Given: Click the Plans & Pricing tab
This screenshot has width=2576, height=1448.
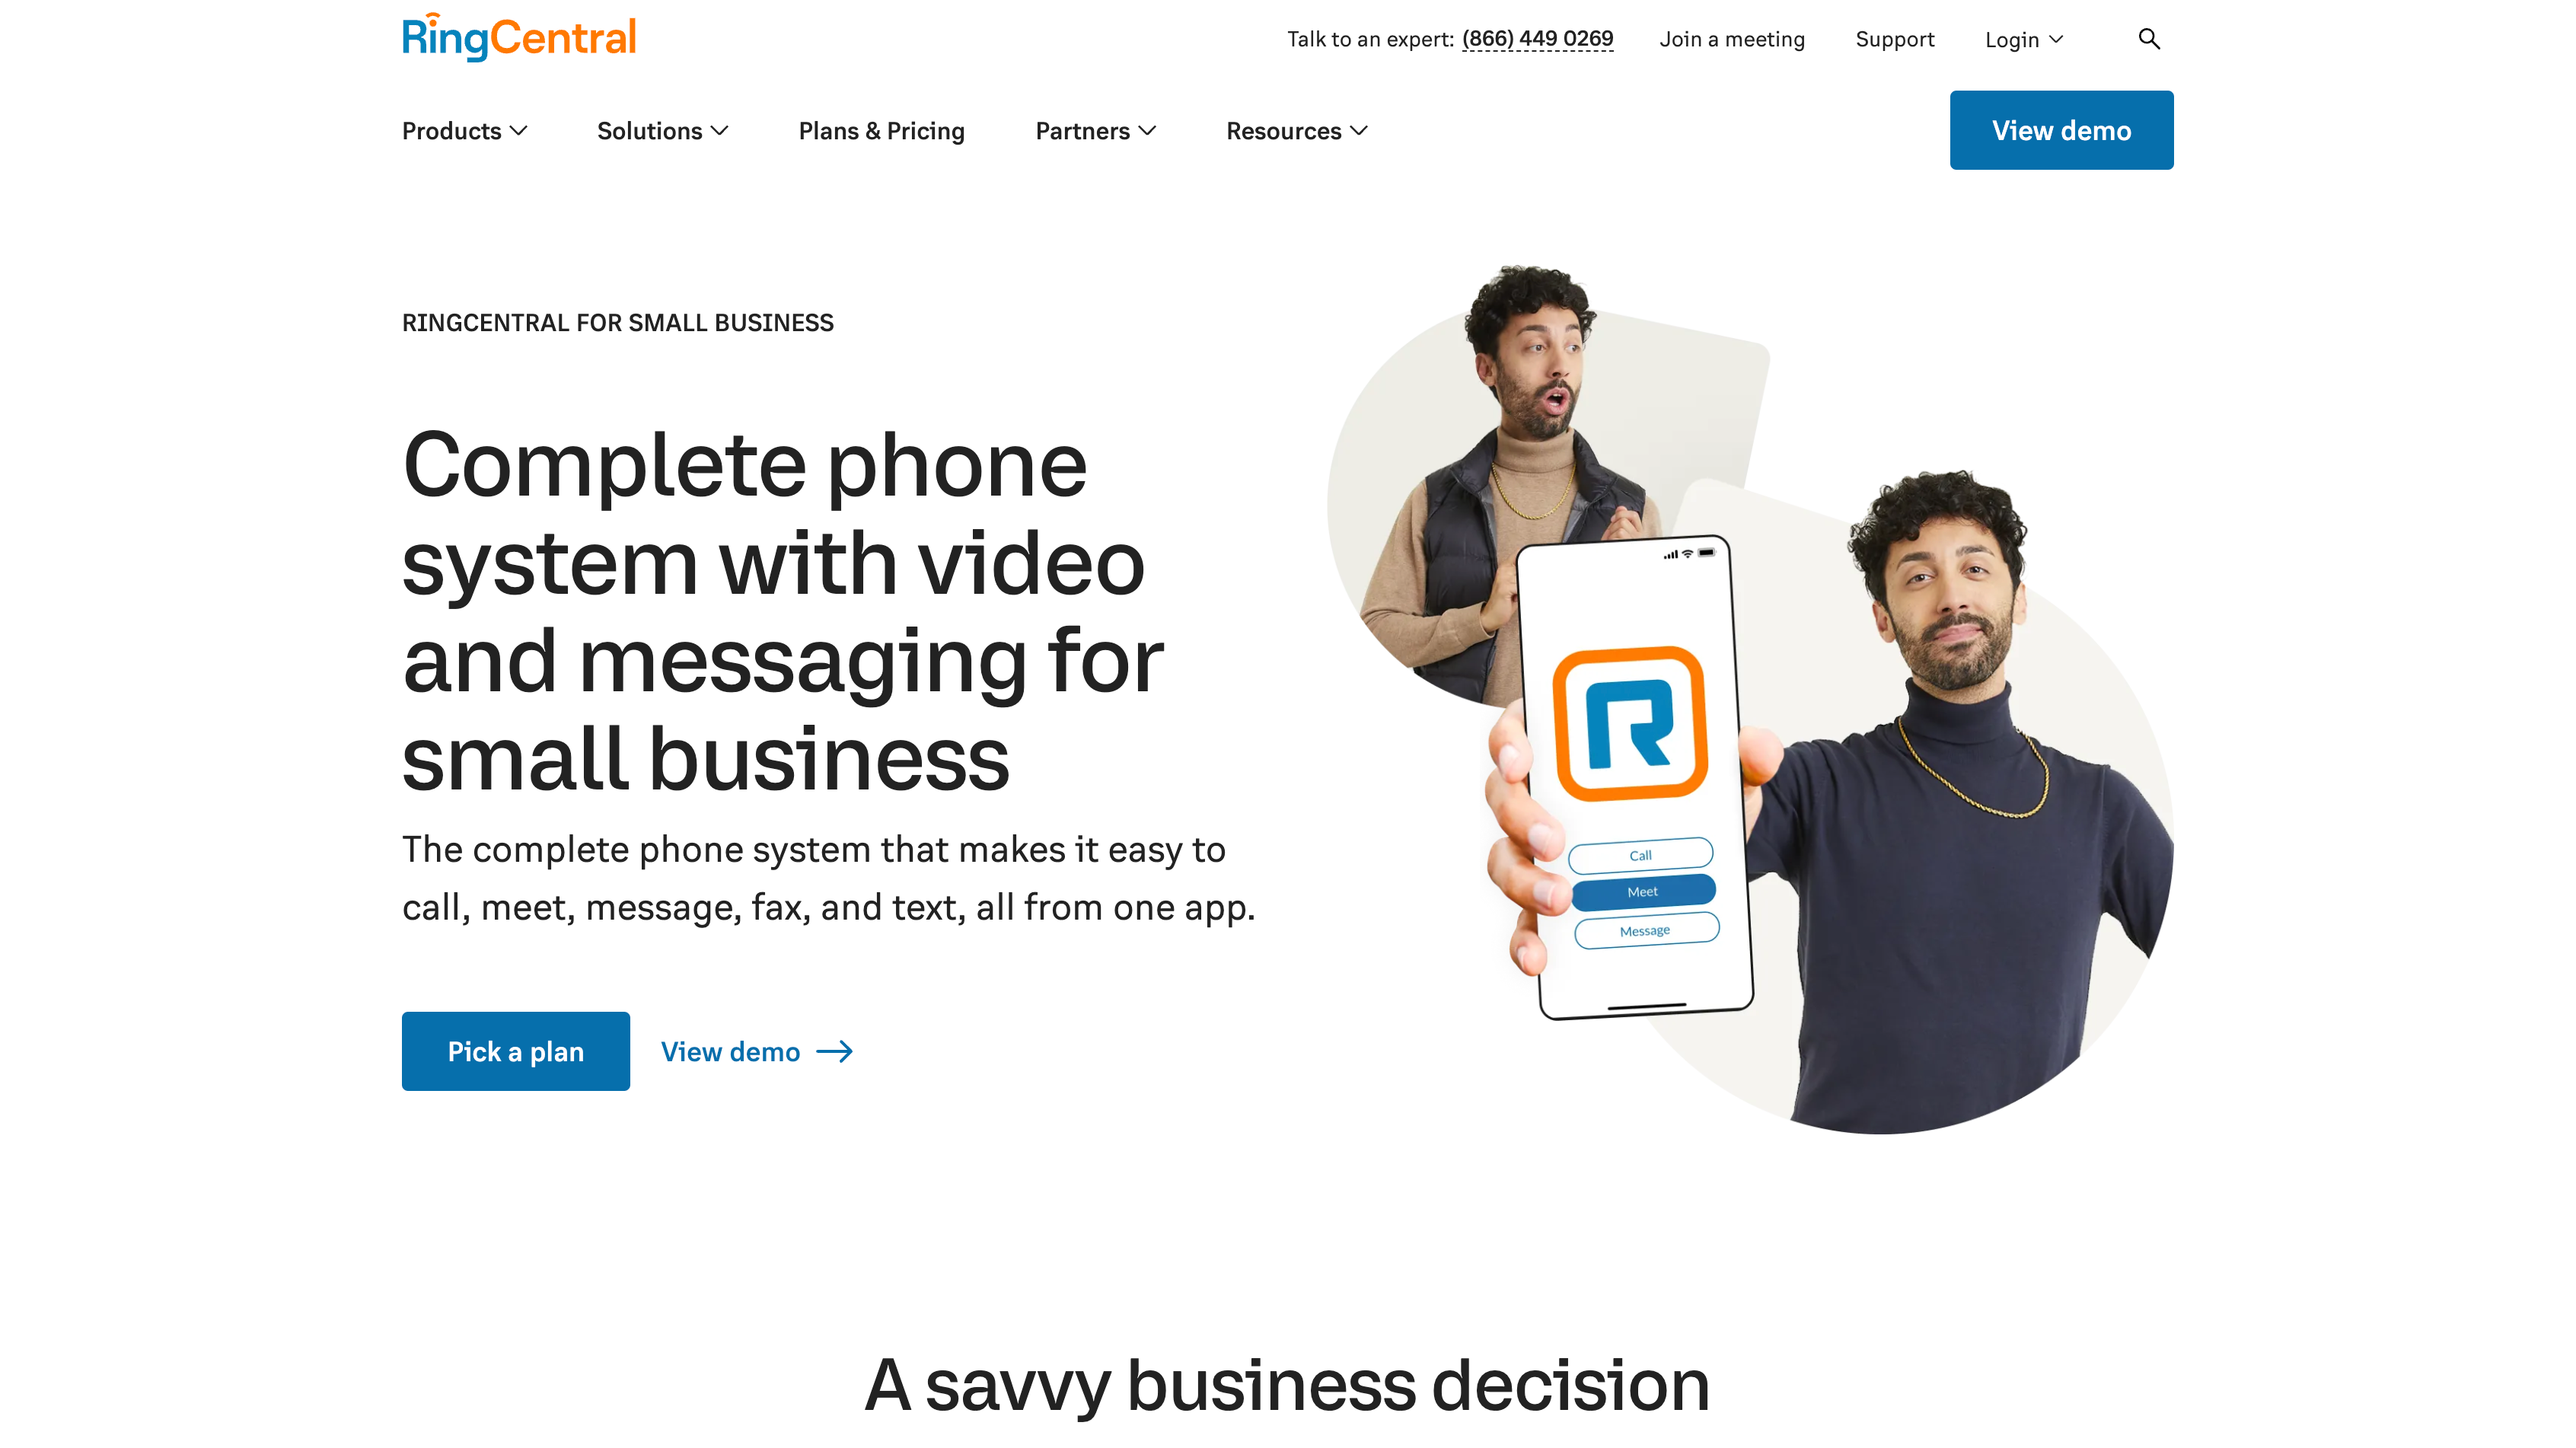Looking at the screenshot, I should coord(883,129).
